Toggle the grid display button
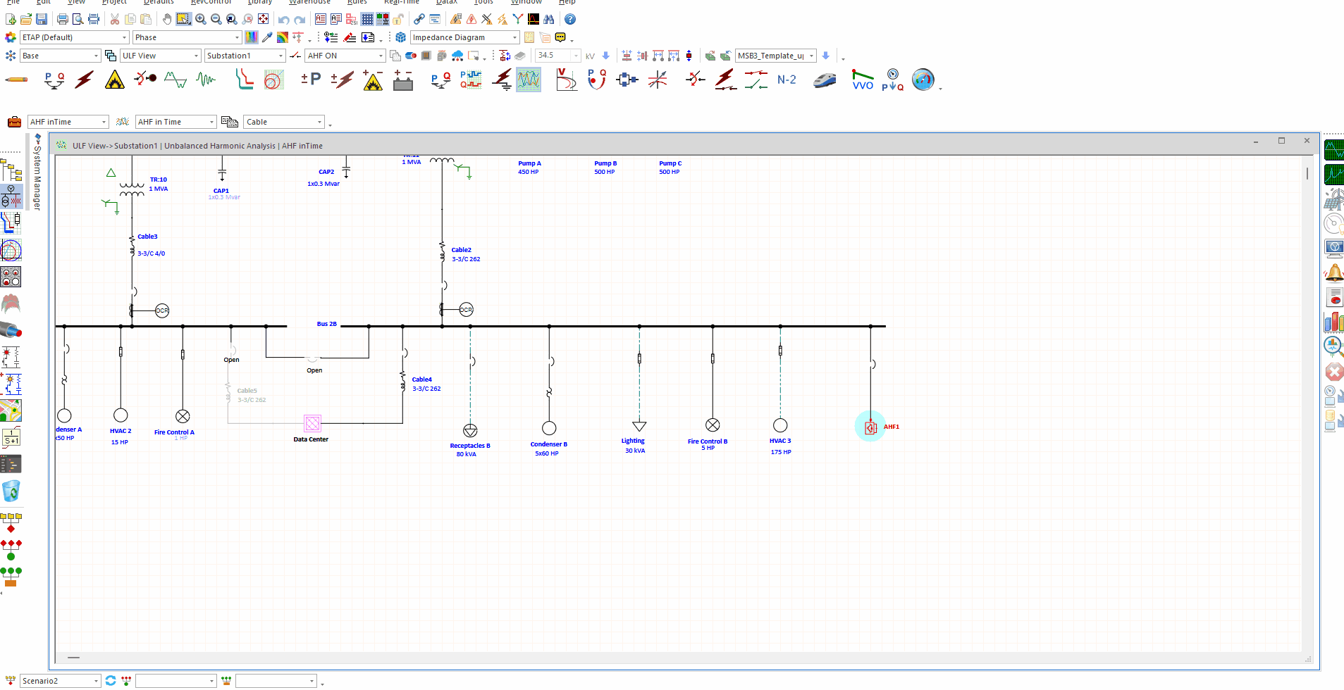The width and height of the screenshot is (1344, 690). (x=367, y=19)
